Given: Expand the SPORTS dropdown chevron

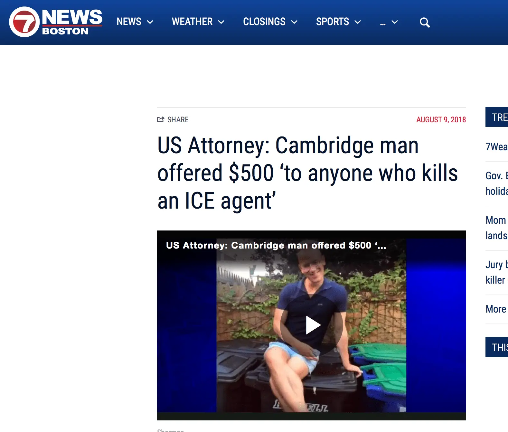Looking at the screenshot, I should (x=358, y=22).
